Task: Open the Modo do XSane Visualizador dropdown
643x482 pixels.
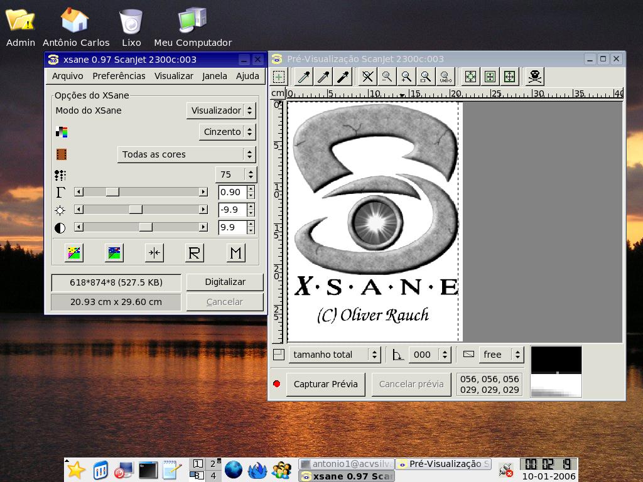Action: [222, 110]
